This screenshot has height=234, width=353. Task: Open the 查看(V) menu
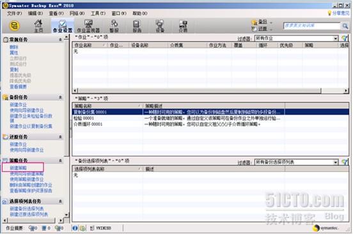point(56,13)
